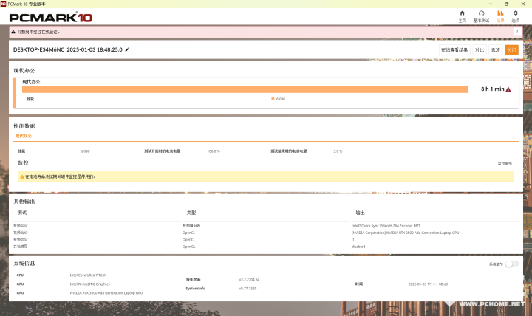
Task: Open the Benchmarks (基准测试) gauge icon
Action: tap(481, 13)
